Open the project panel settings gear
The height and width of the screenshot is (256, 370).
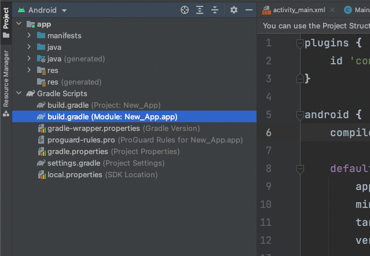tap(233, 10)
